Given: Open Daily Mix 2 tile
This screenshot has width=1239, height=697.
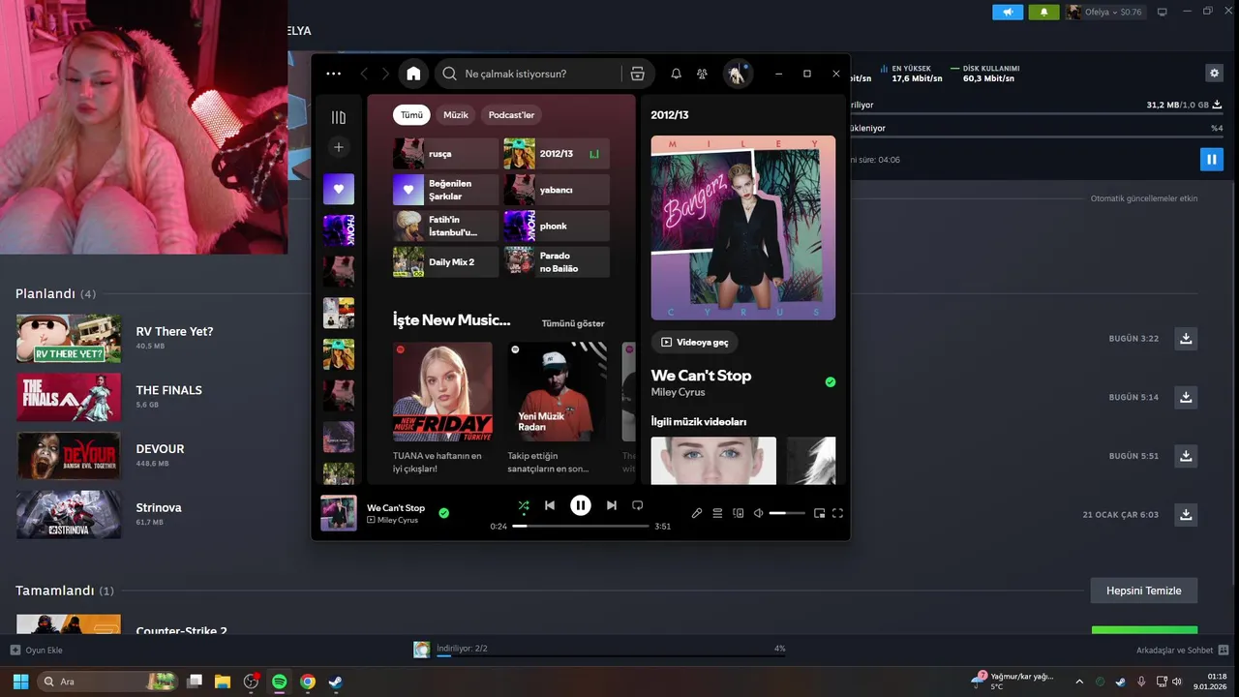Looking at the screenshot, I should pos(446,261).
